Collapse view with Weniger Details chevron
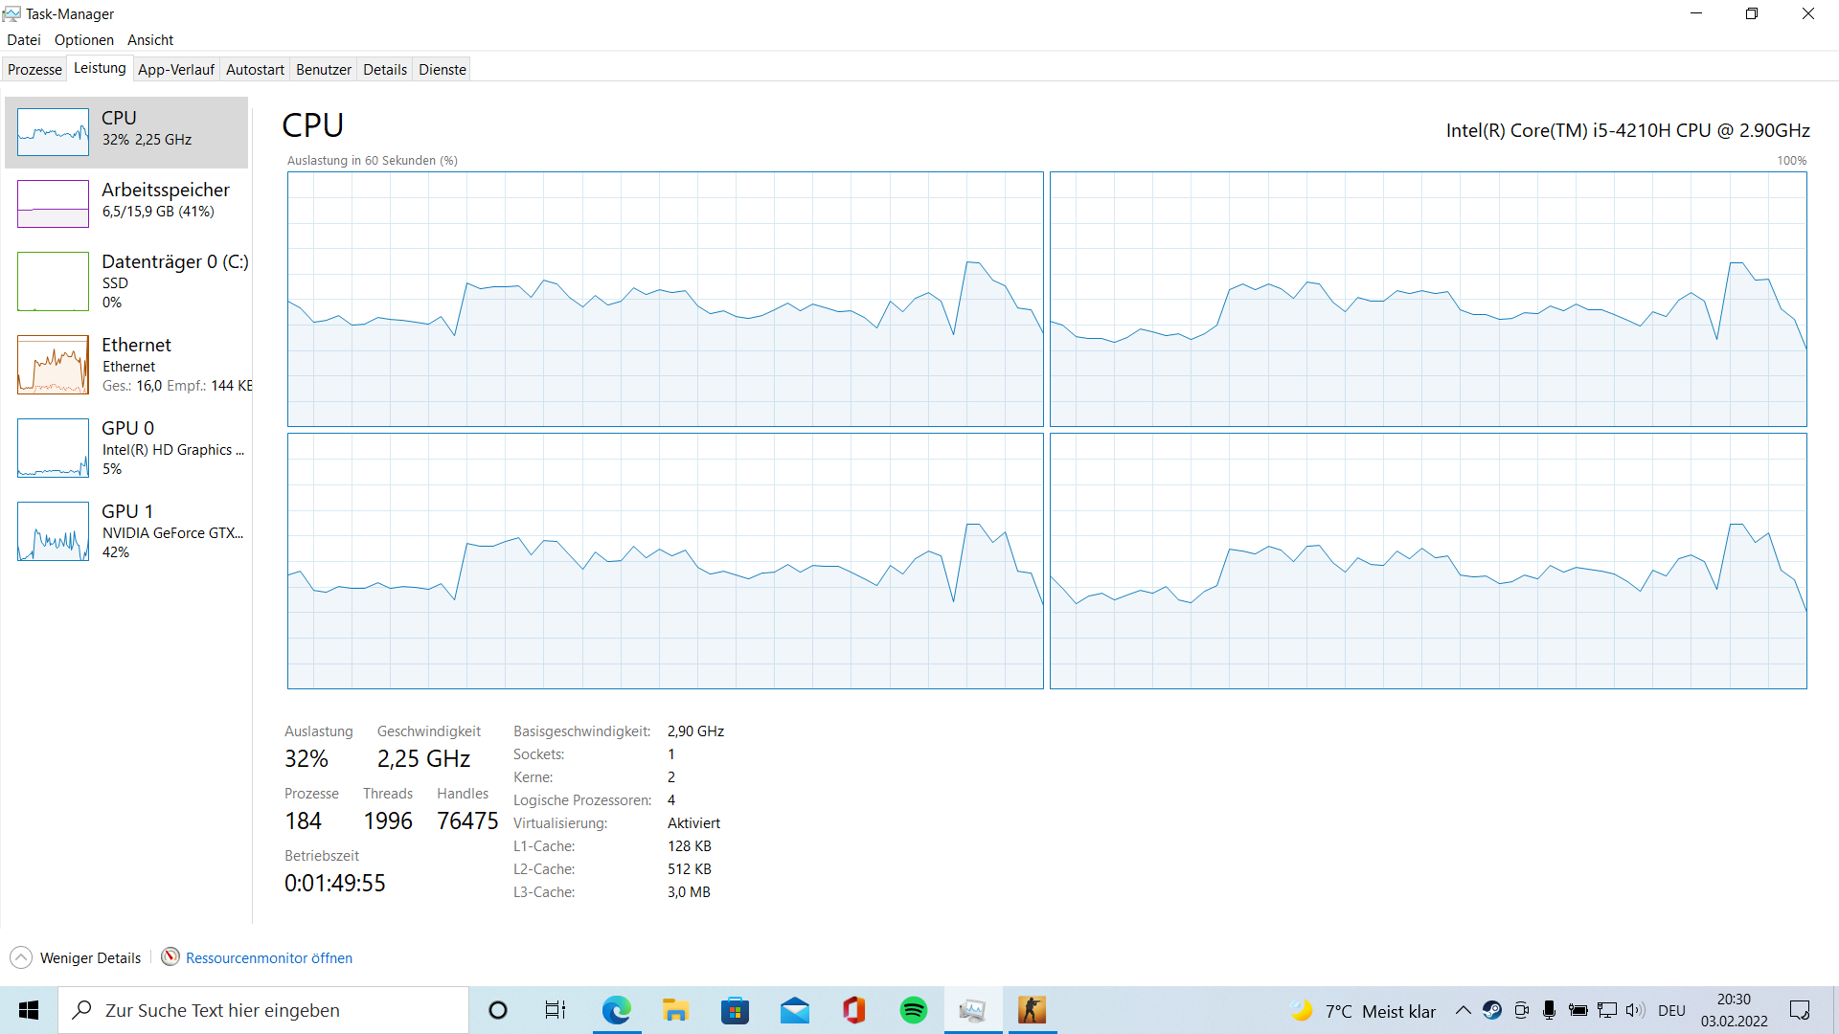The height and width of the screenshot is (1034, 1839). tap(21, 957)
